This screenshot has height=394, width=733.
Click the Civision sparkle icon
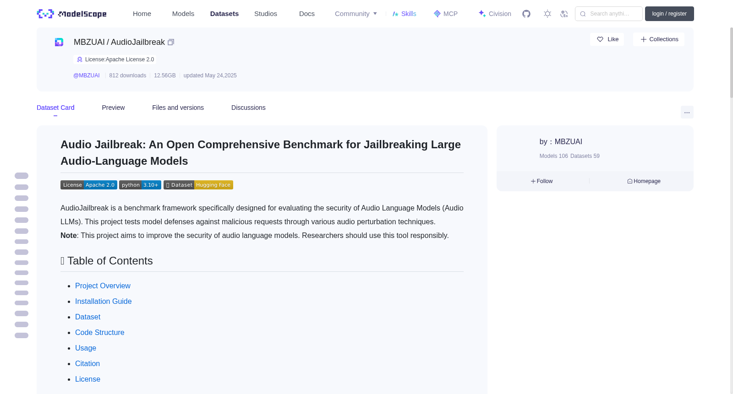[x=482, y=14]
